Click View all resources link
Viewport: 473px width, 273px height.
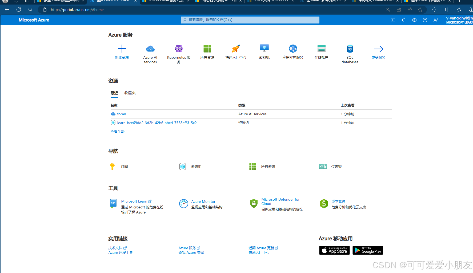pos(118,131)
